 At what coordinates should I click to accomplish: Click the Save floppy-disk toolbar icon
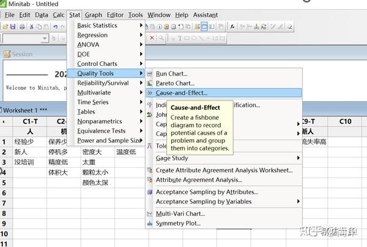pyautogui.click(x=13, y=27)
